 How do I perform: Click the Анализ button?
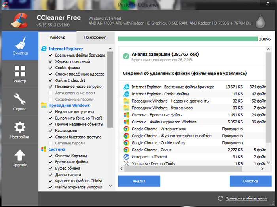click(139, 181)
